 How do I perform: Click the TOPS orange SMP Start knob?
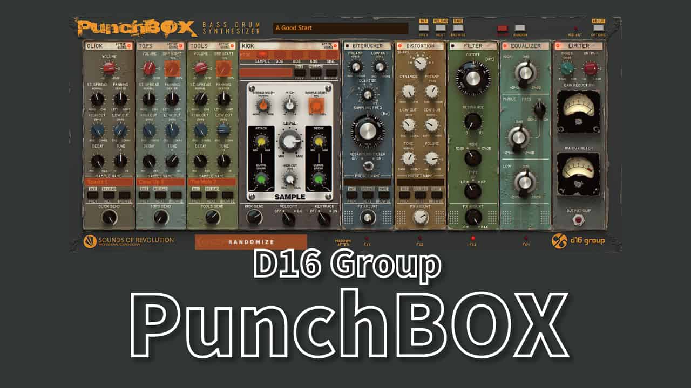coord(172,68)
